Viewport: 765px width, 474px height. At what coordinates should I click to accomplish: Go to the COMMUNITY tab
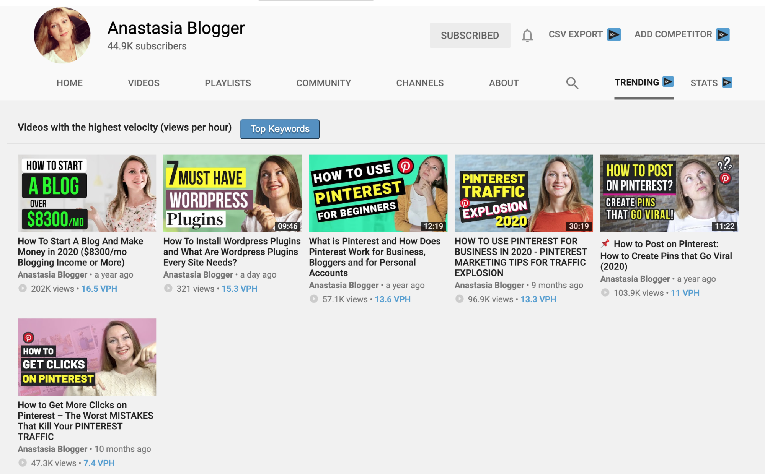(323, 83)
